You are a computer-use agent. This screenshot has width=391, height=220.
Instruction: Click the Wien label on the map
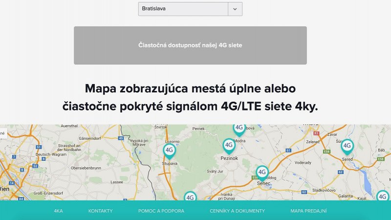[4, 188]
